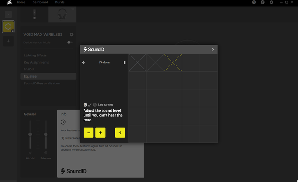Toggle Device Memory Mode switch

[70, 42]
